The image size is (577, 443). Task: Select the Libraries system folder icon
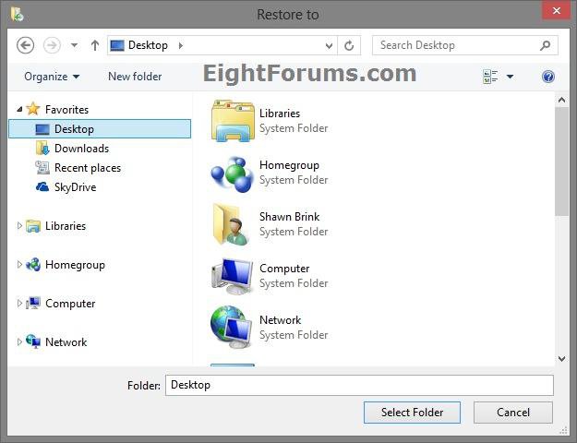233,121
